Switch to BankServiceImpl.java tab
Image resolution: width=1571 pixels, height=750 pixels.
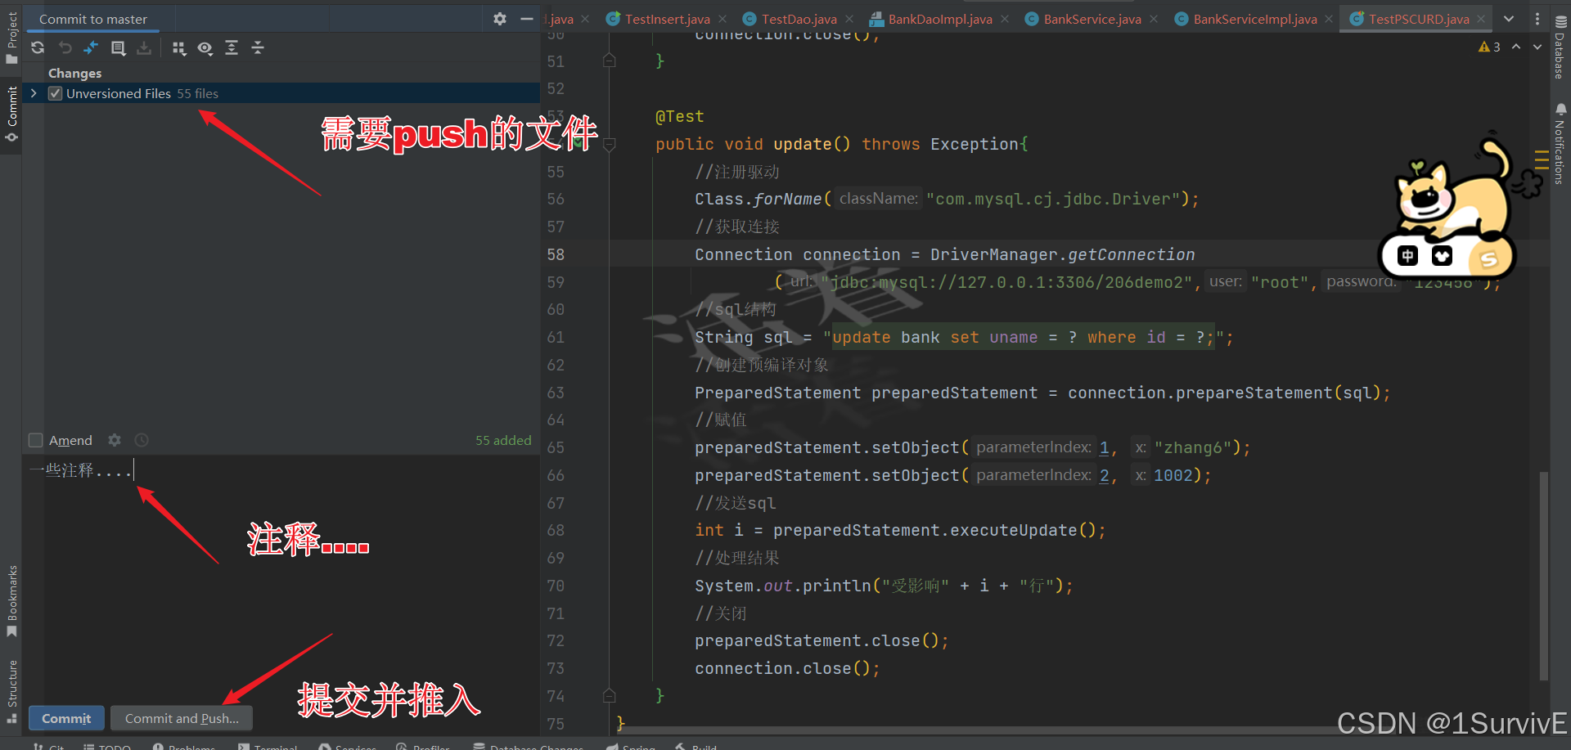(1254, 19)
